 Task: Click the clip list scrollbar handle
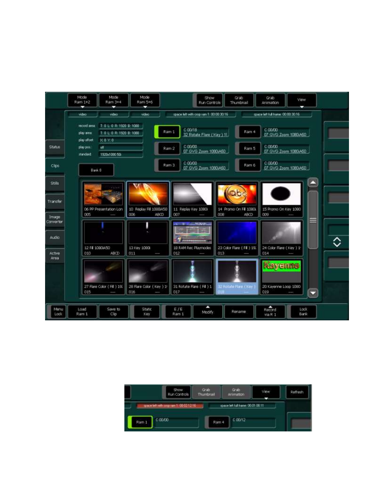tap(313, 220)
